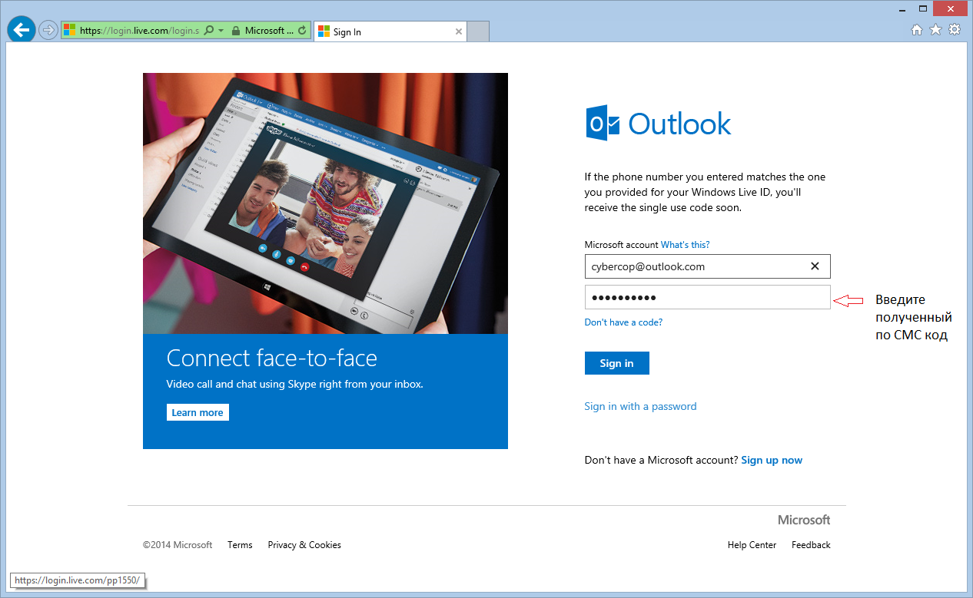Viewport: 973px width, 598px height.
Task: Open the Help Center link
Action: [752, 545]
